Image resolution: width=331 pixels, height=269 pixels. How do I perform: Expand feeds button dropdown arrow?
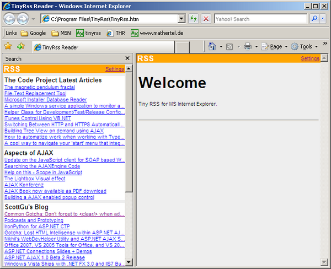point(239,46)
